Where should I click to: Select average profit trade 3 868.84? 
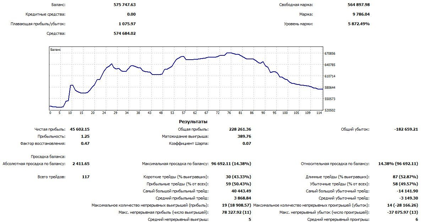pos(243,198)
